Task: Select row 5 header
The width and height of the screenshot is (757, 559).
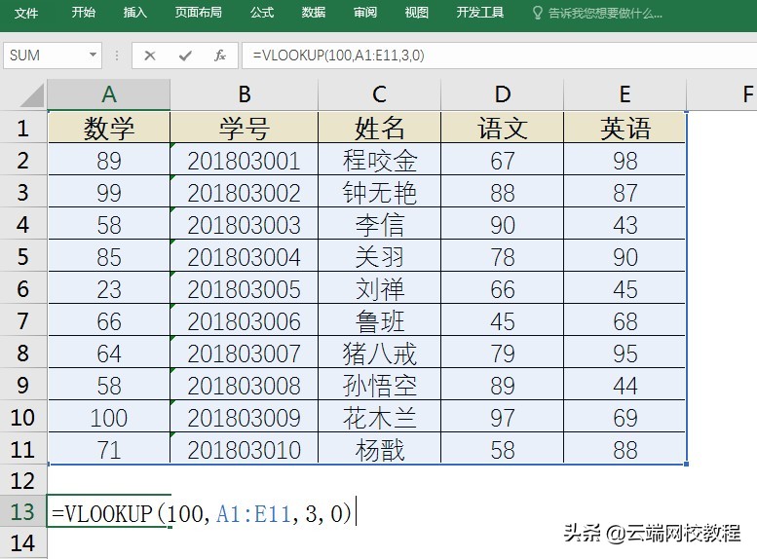Action: coord(23,256)
